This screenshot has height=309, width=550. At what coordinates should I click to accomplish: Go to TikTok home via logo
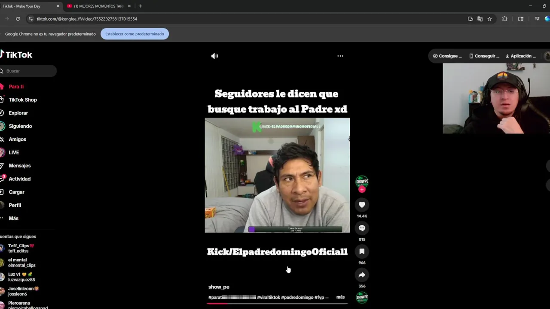point(16,55)
